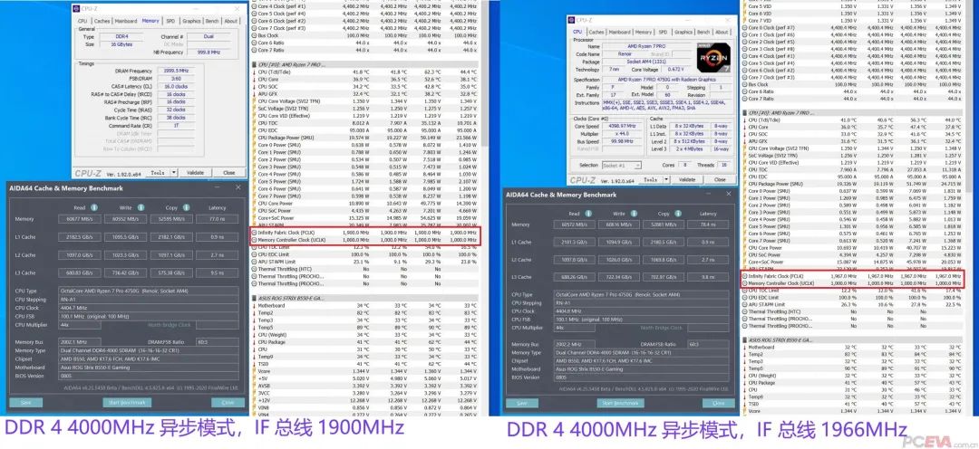
Task: Open Tools dropdown arrow in CPU-Z showing Processor info
Action: 664,179
